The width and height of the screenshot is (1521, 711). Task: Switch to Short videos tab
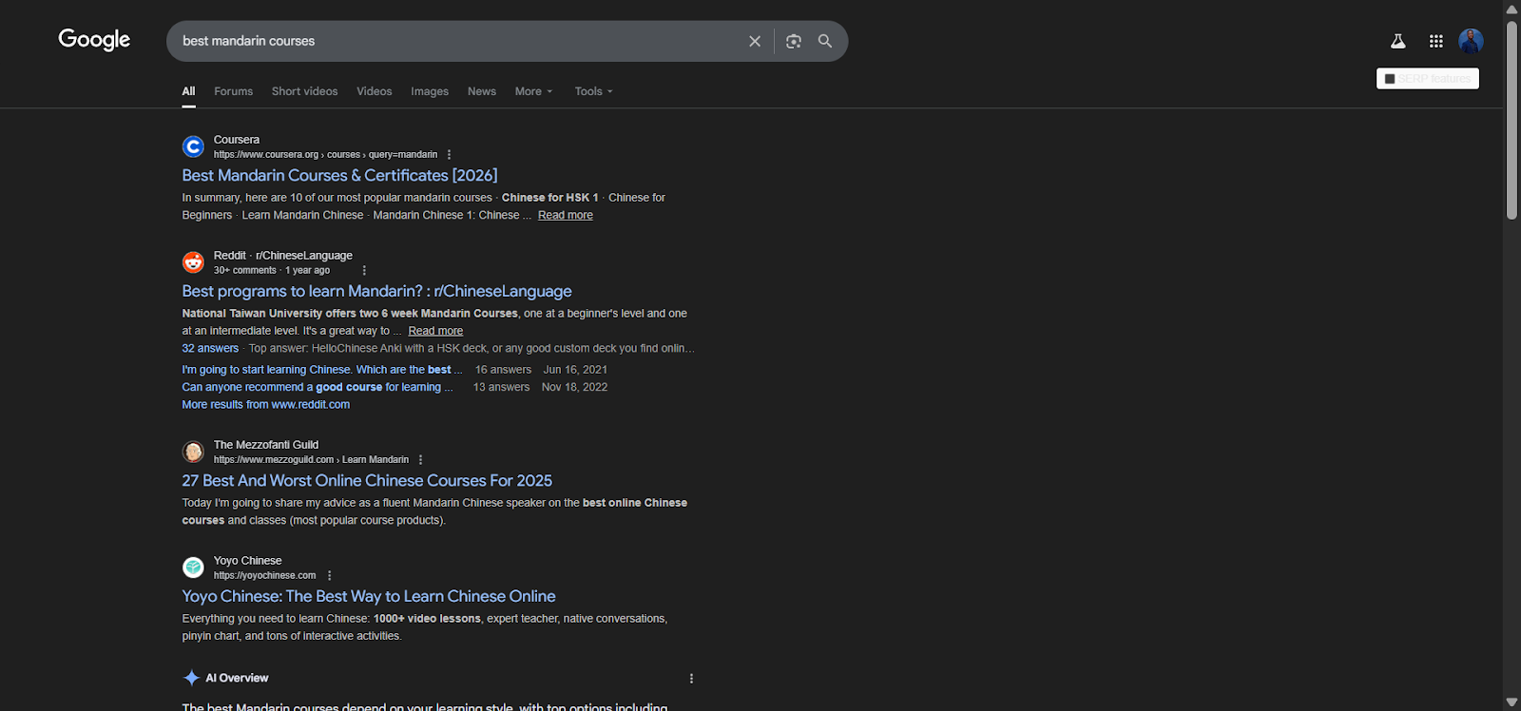pos(304,91)
